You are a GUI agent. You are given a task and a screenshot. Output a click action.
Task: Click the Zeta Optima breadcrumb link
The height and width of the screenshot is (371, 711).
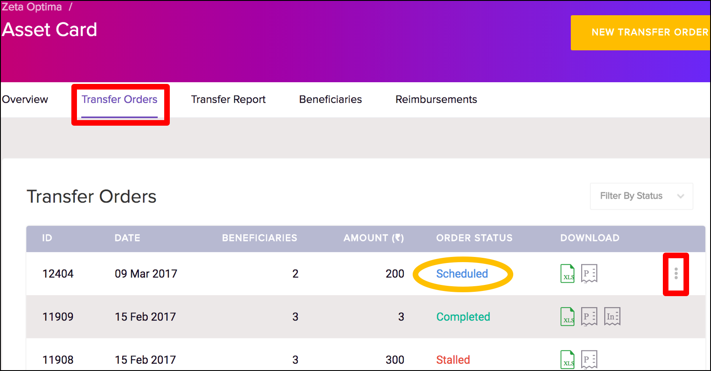point(32,7)
